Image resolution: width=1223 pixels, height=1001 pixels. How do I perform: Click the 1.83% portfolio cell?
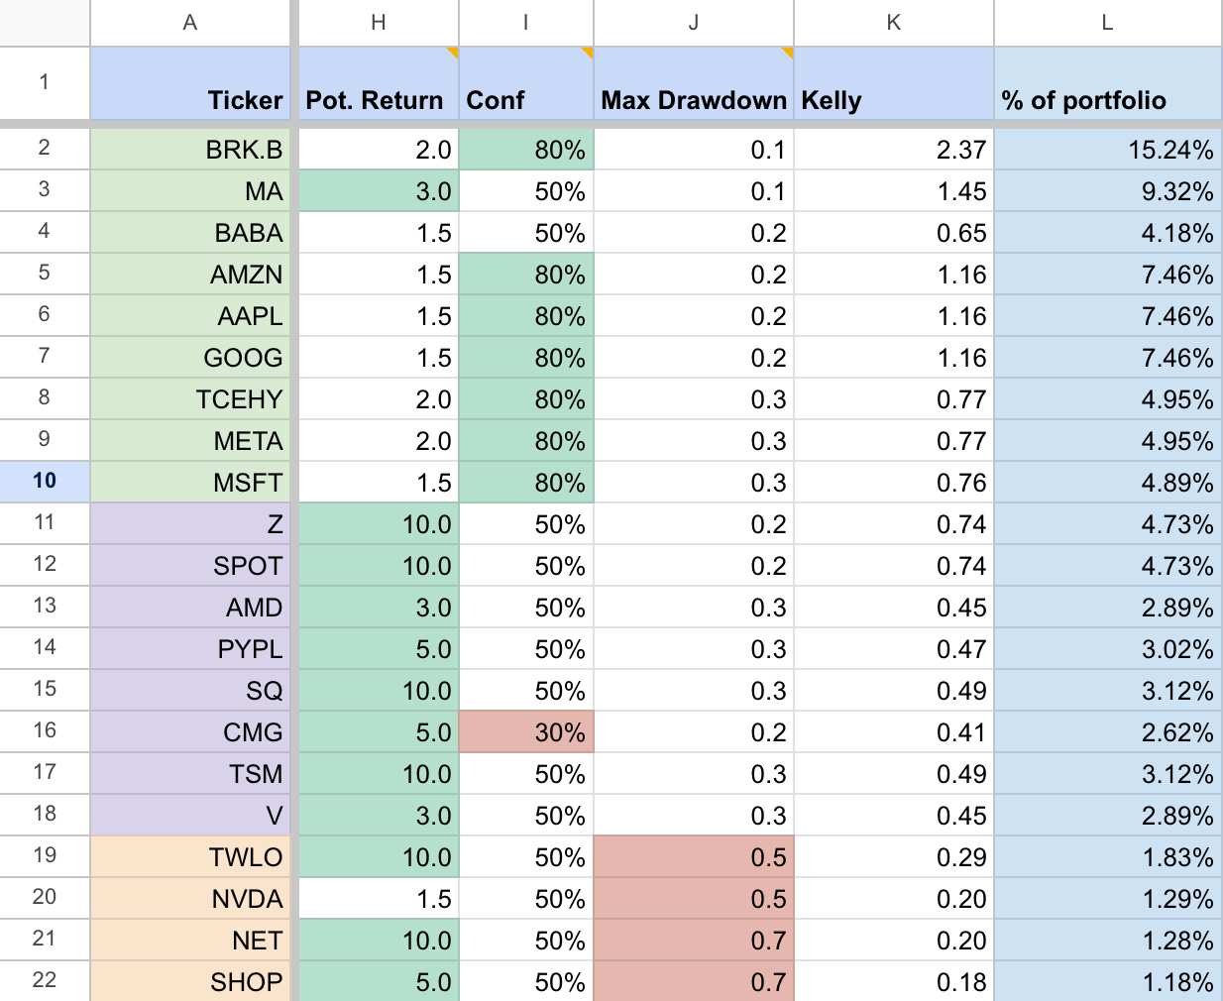click(1108, 857)
